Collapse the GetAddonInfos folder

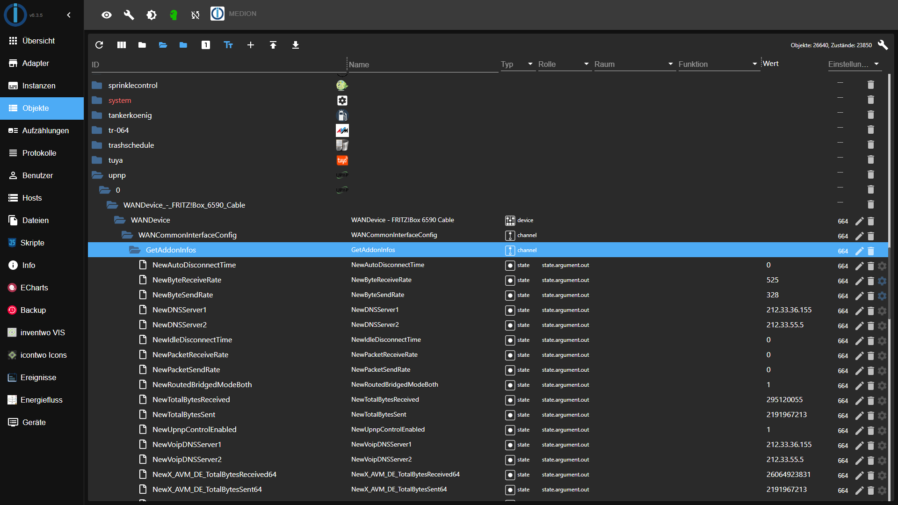tap(135, 250)
